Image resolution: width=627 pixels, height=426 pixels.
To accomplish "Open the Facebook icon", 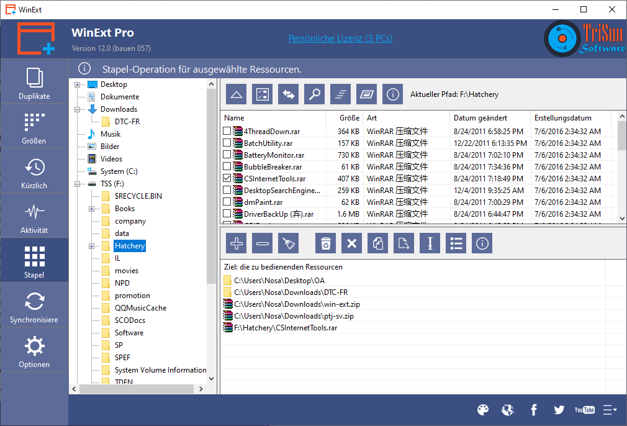I will coord(534,410).
